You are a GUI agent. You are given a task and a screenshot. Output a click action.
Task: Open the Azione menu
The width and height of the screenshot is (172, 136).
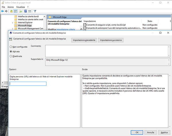[x=11, y=7]
